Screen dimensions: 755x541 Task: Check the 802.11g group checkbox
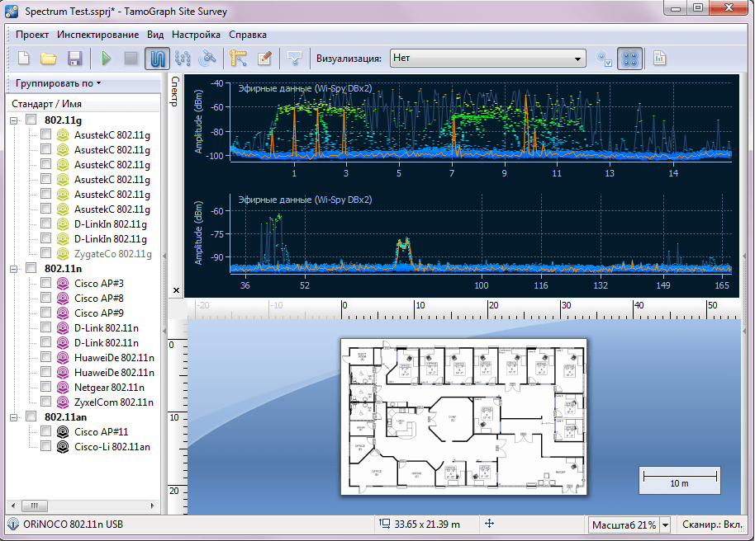[x=31, y=120]
